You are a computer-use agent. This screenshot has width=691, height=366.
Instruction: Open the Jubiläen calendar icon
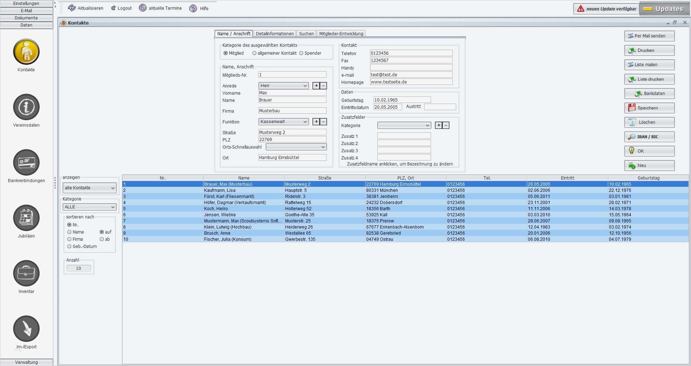pyautogui.click(x=26, y=218)
